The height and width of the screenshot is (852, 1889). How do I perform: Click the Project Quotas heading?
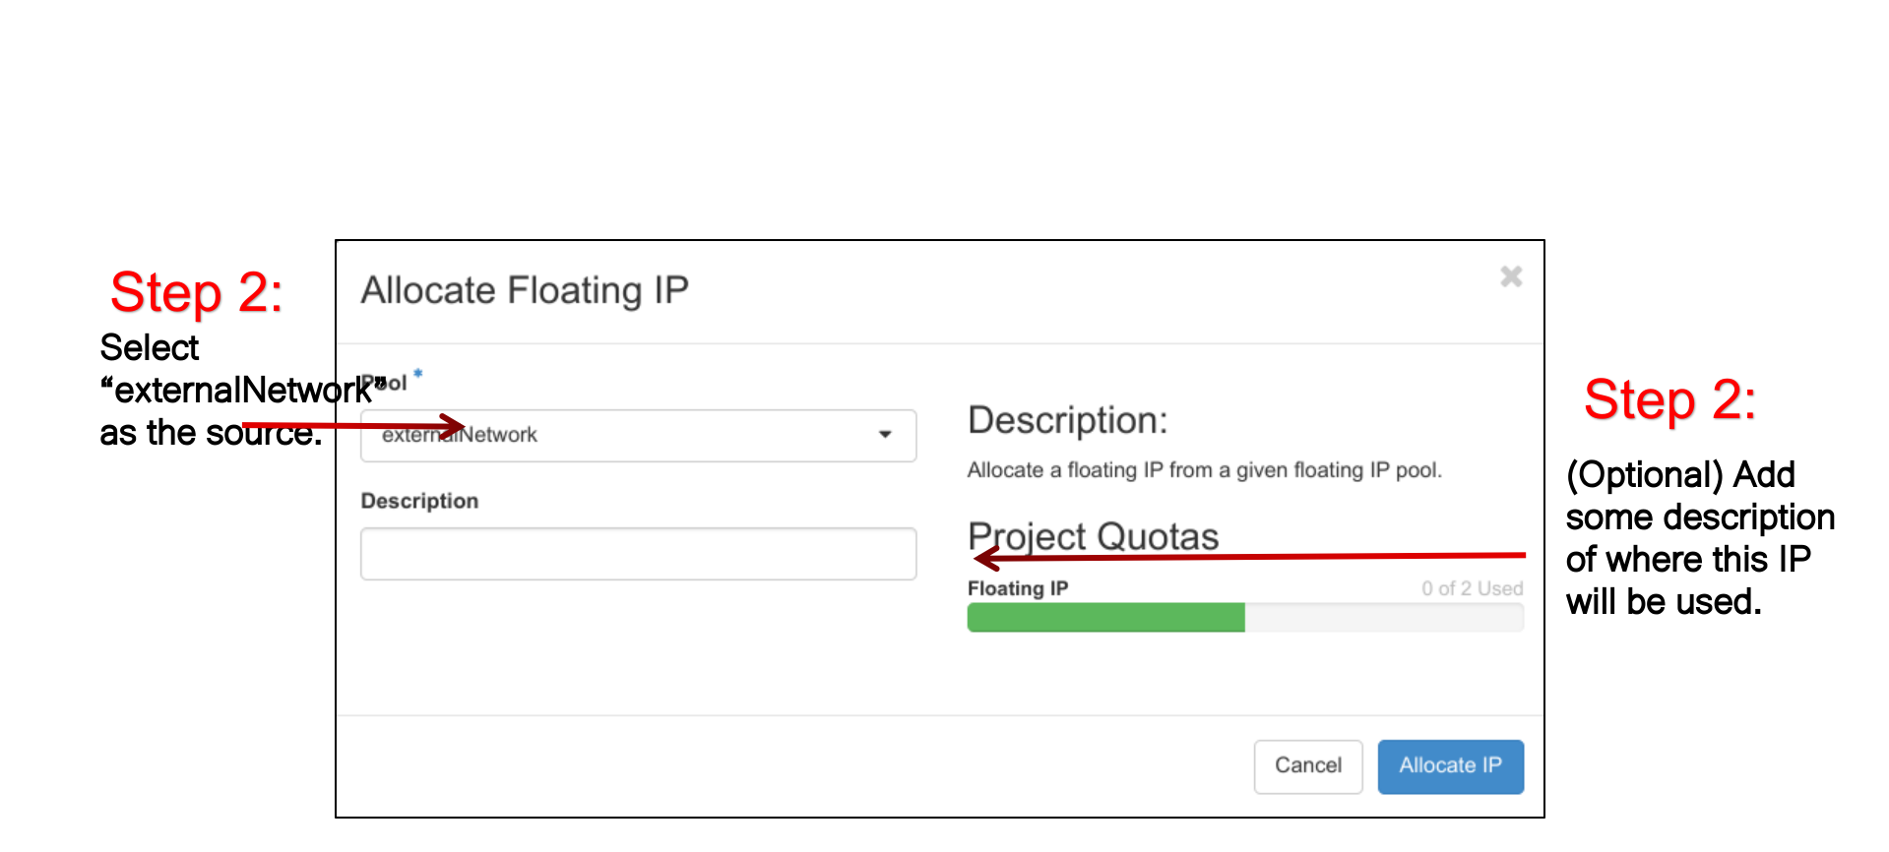[x=1094, y=536]
